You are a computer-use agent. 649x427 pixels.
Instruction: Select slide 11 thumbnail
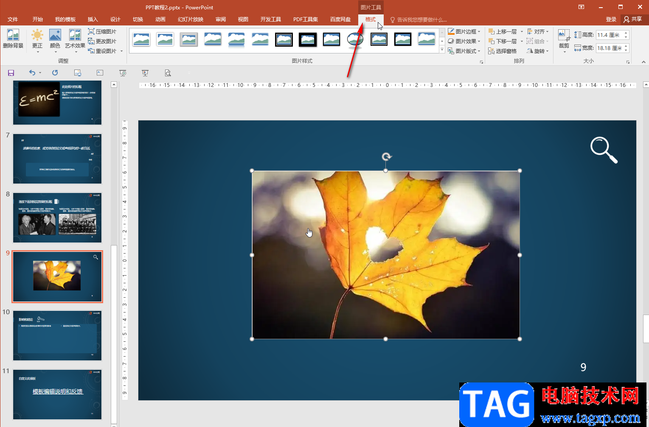[57, 394]
